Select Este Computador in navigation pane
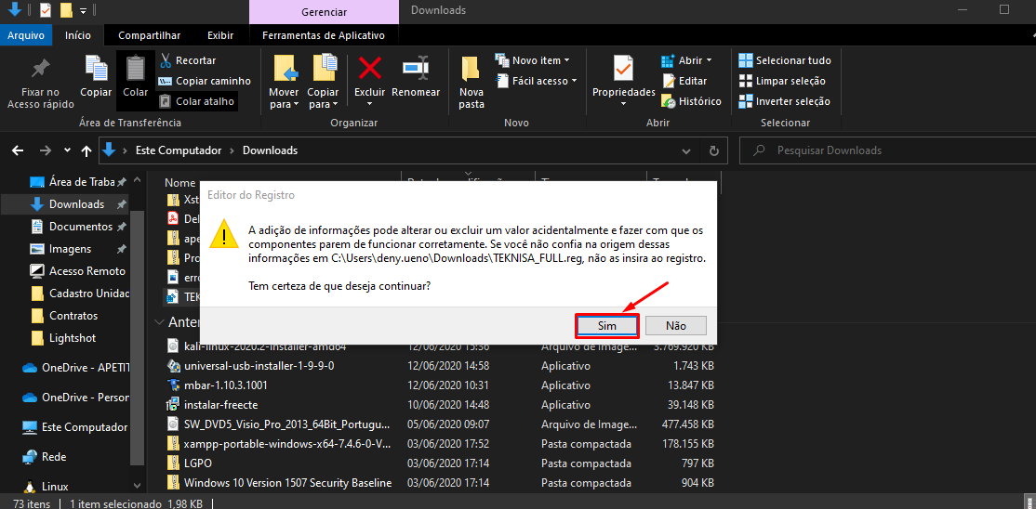The height and width of the screenshot is (509, 1036). coord(84,427)
